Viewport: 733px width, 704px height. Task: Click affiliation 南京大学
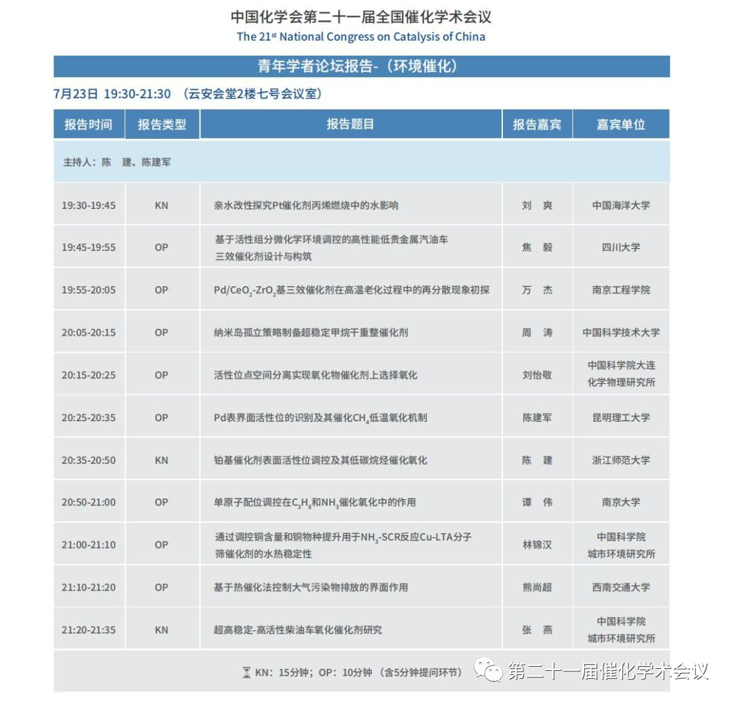coord(621,502)
